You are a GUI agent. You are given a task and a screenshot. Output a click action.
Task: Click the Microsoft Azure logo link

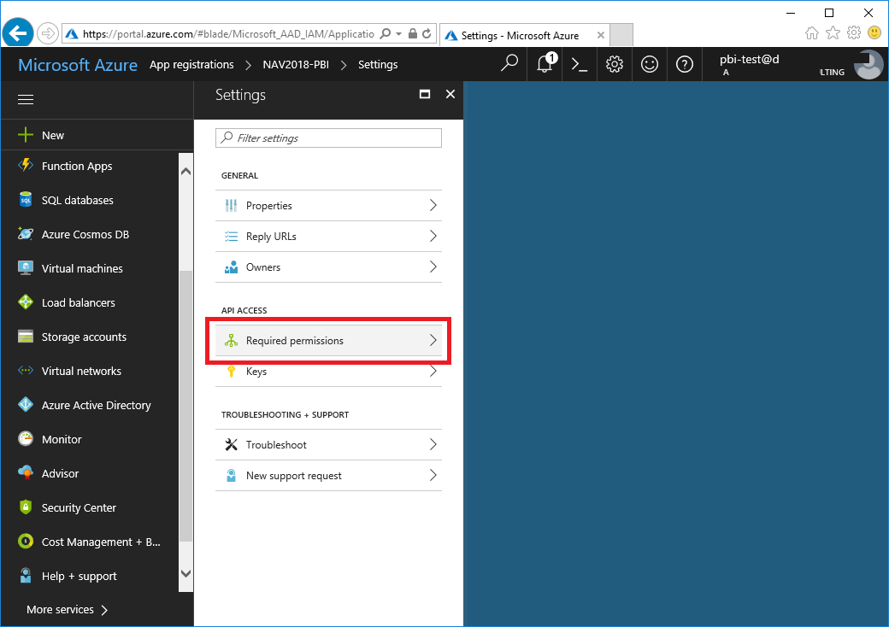tap(78, 65)
